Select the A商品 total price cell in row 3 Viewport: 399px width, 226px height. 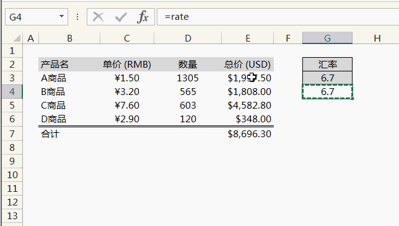pyautogui.click(x=248, y=78)
